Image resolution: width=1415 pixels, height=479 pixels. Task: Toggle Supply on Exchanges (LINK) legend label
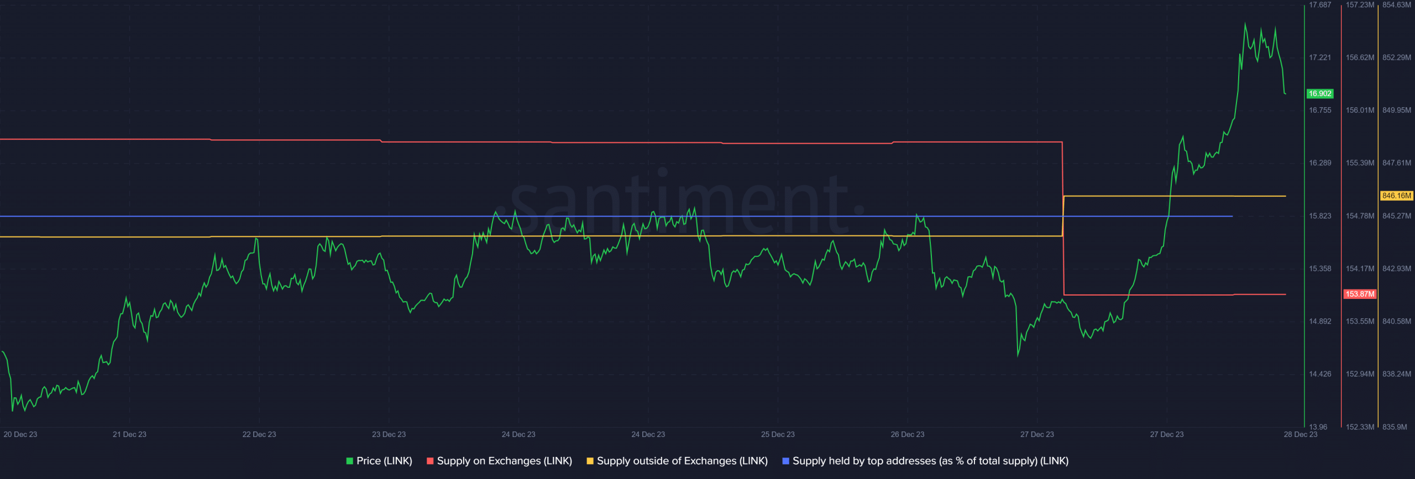pyautogui.click(x=504, y=461)
